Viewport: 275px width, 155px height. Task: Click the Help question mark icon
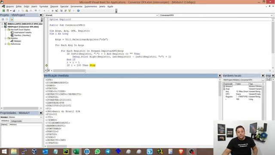tap(78, 11)
